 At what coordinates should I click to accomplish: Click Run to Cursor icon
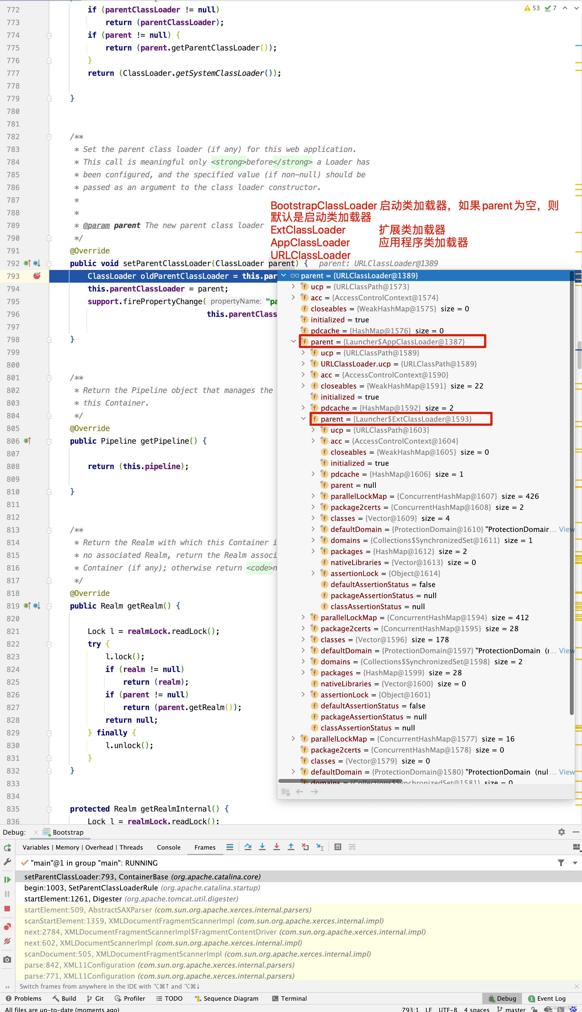[320, 847]
